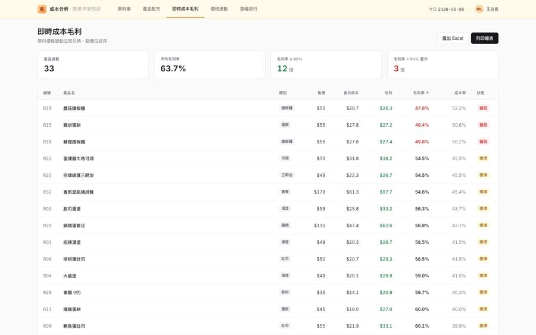This screenshot has height=335, width=536.
Task: Click the 列印報表 button
Action: (484, 38)
